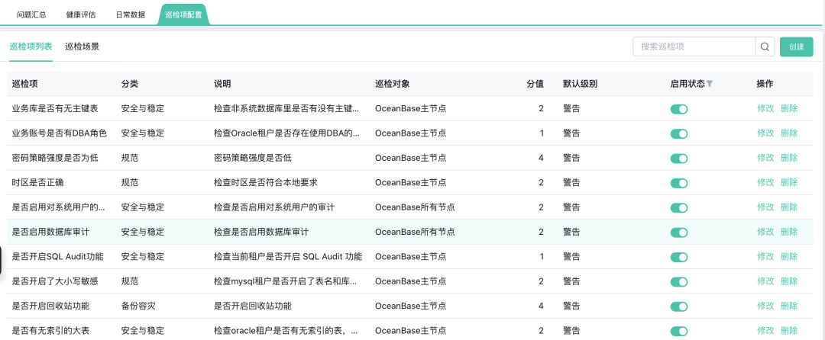Disable the 业务账号是否有DBA角色 switch
825x340 pixels.
679,134
